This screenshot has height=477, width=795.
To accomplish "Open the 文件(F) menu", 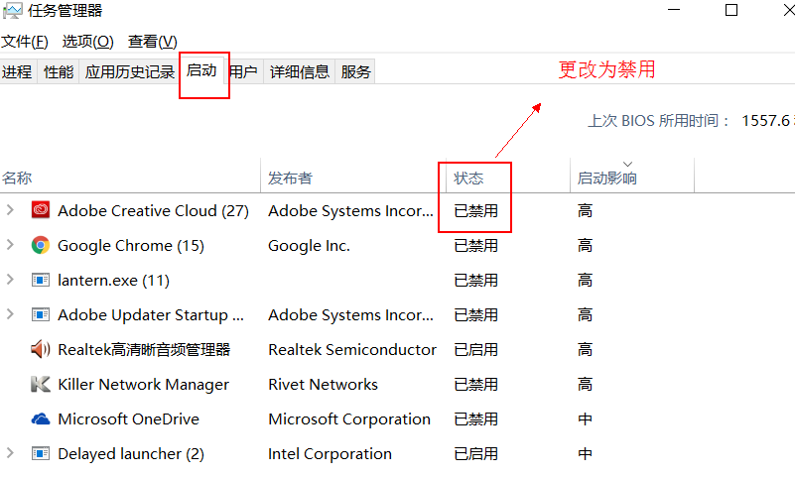I will [25, 42].
